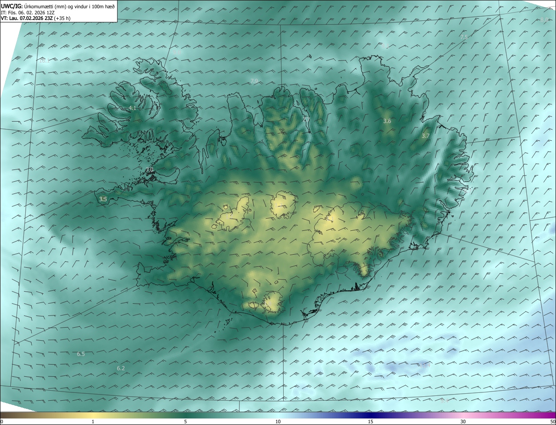The width and height of the screenshot is (556, 425).
Task: Click the map title 'UWC/IG: Úrkomumætti (mm) og vindur í 100m hæð'
Action: (58, 6)
